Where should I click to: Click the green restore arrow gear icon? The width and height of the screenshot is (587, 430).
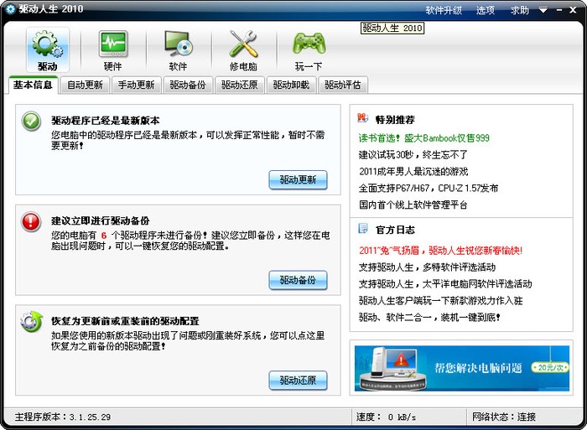pyautogui.click(x=32, y=322)
